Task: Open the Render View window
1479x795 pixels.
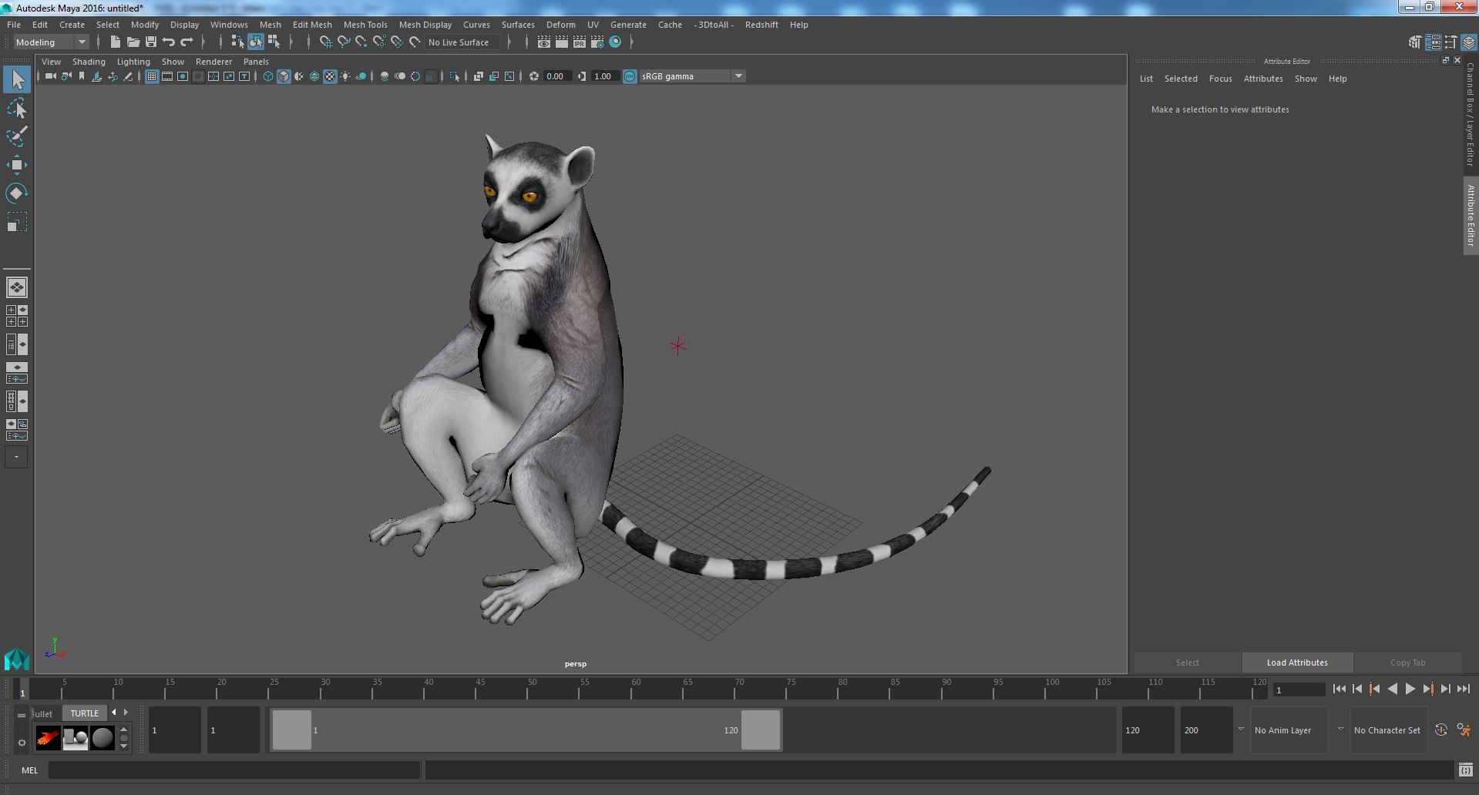Action: [544, 42]
